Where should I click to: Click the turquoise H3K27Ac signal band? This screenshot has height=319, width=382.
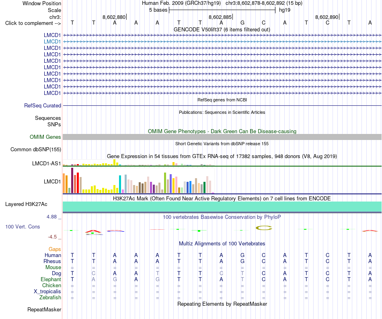pos(222,207)
